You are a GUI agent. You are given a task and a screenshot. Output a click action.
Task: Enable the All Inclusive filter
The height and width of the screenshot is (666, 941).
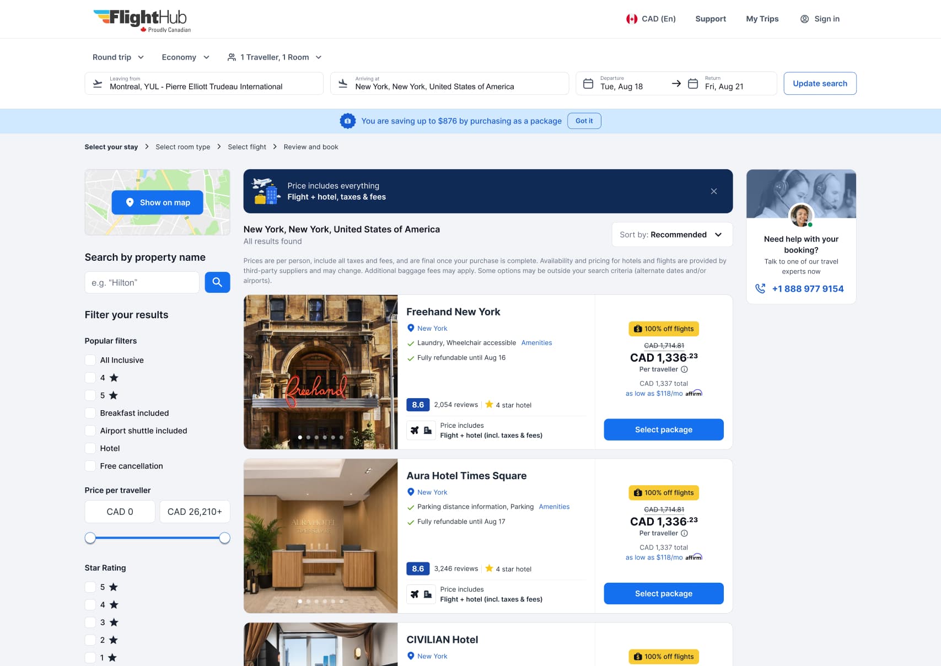[90, 360]
